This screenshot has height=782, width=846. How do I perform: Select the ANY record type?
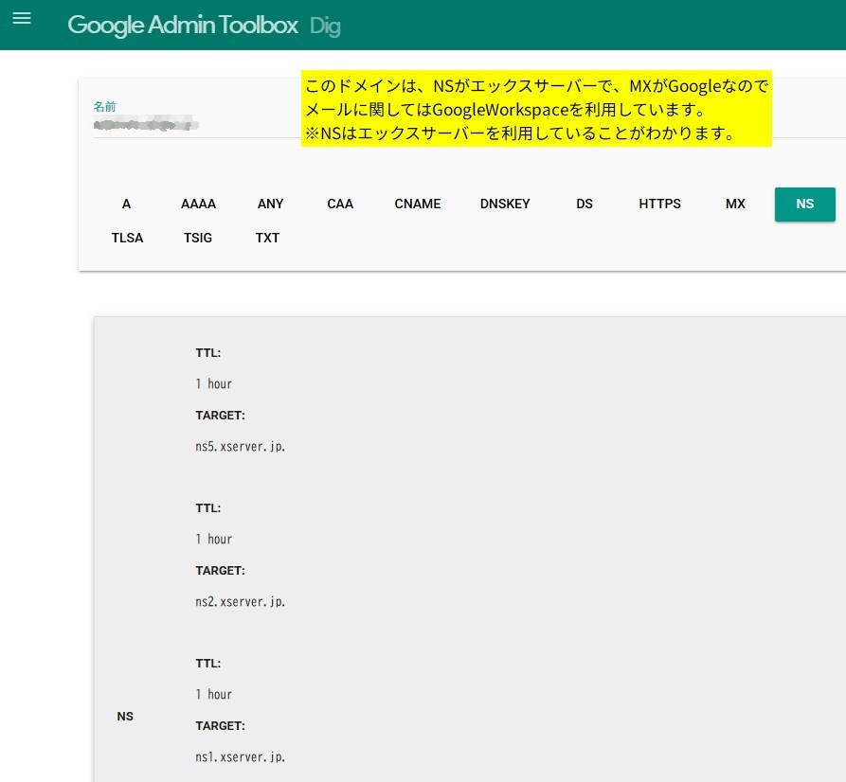(270, 204)
